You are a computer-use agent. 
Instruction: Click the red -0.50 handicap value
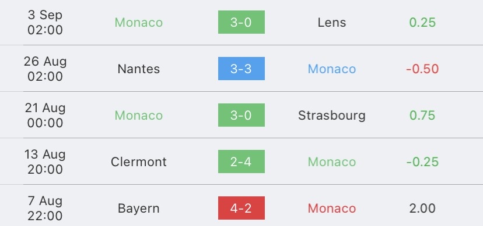pyautogui.click(x=422, y=69)
